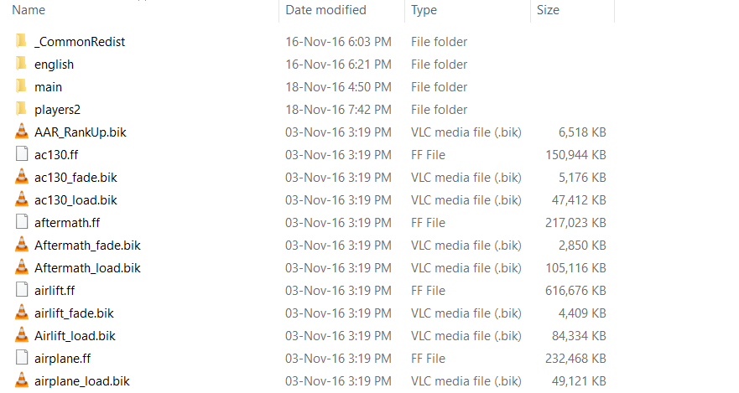Click the airlift_fade.bik file name
The height and width of the screenshot is (393, 739).
(74, 313)
